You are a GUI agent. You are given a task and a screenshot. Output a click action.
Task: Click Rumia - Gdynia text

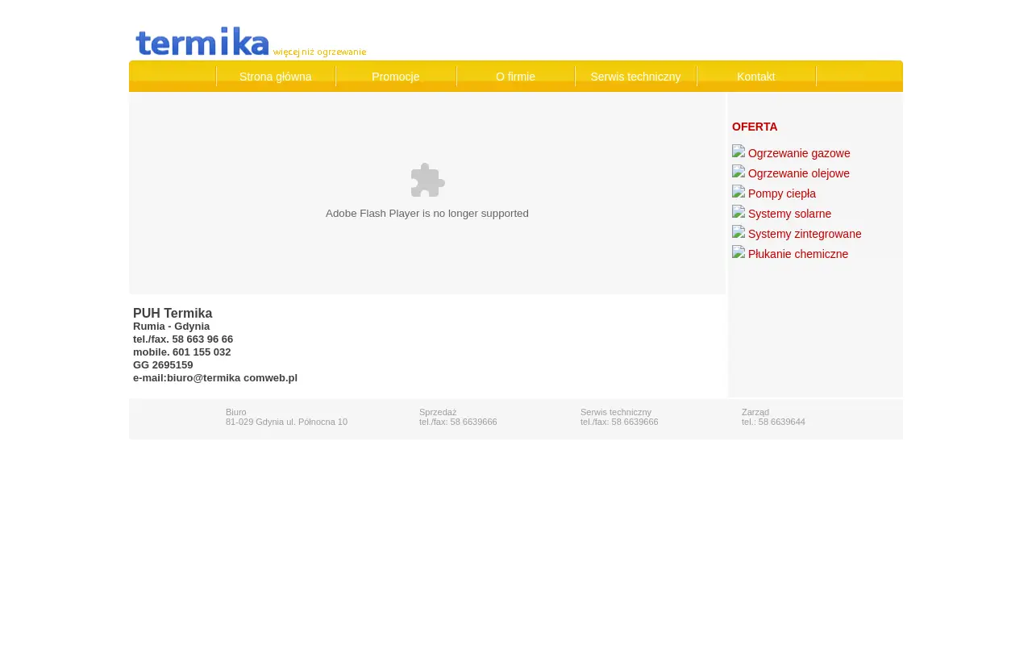[x=172, y=327]
